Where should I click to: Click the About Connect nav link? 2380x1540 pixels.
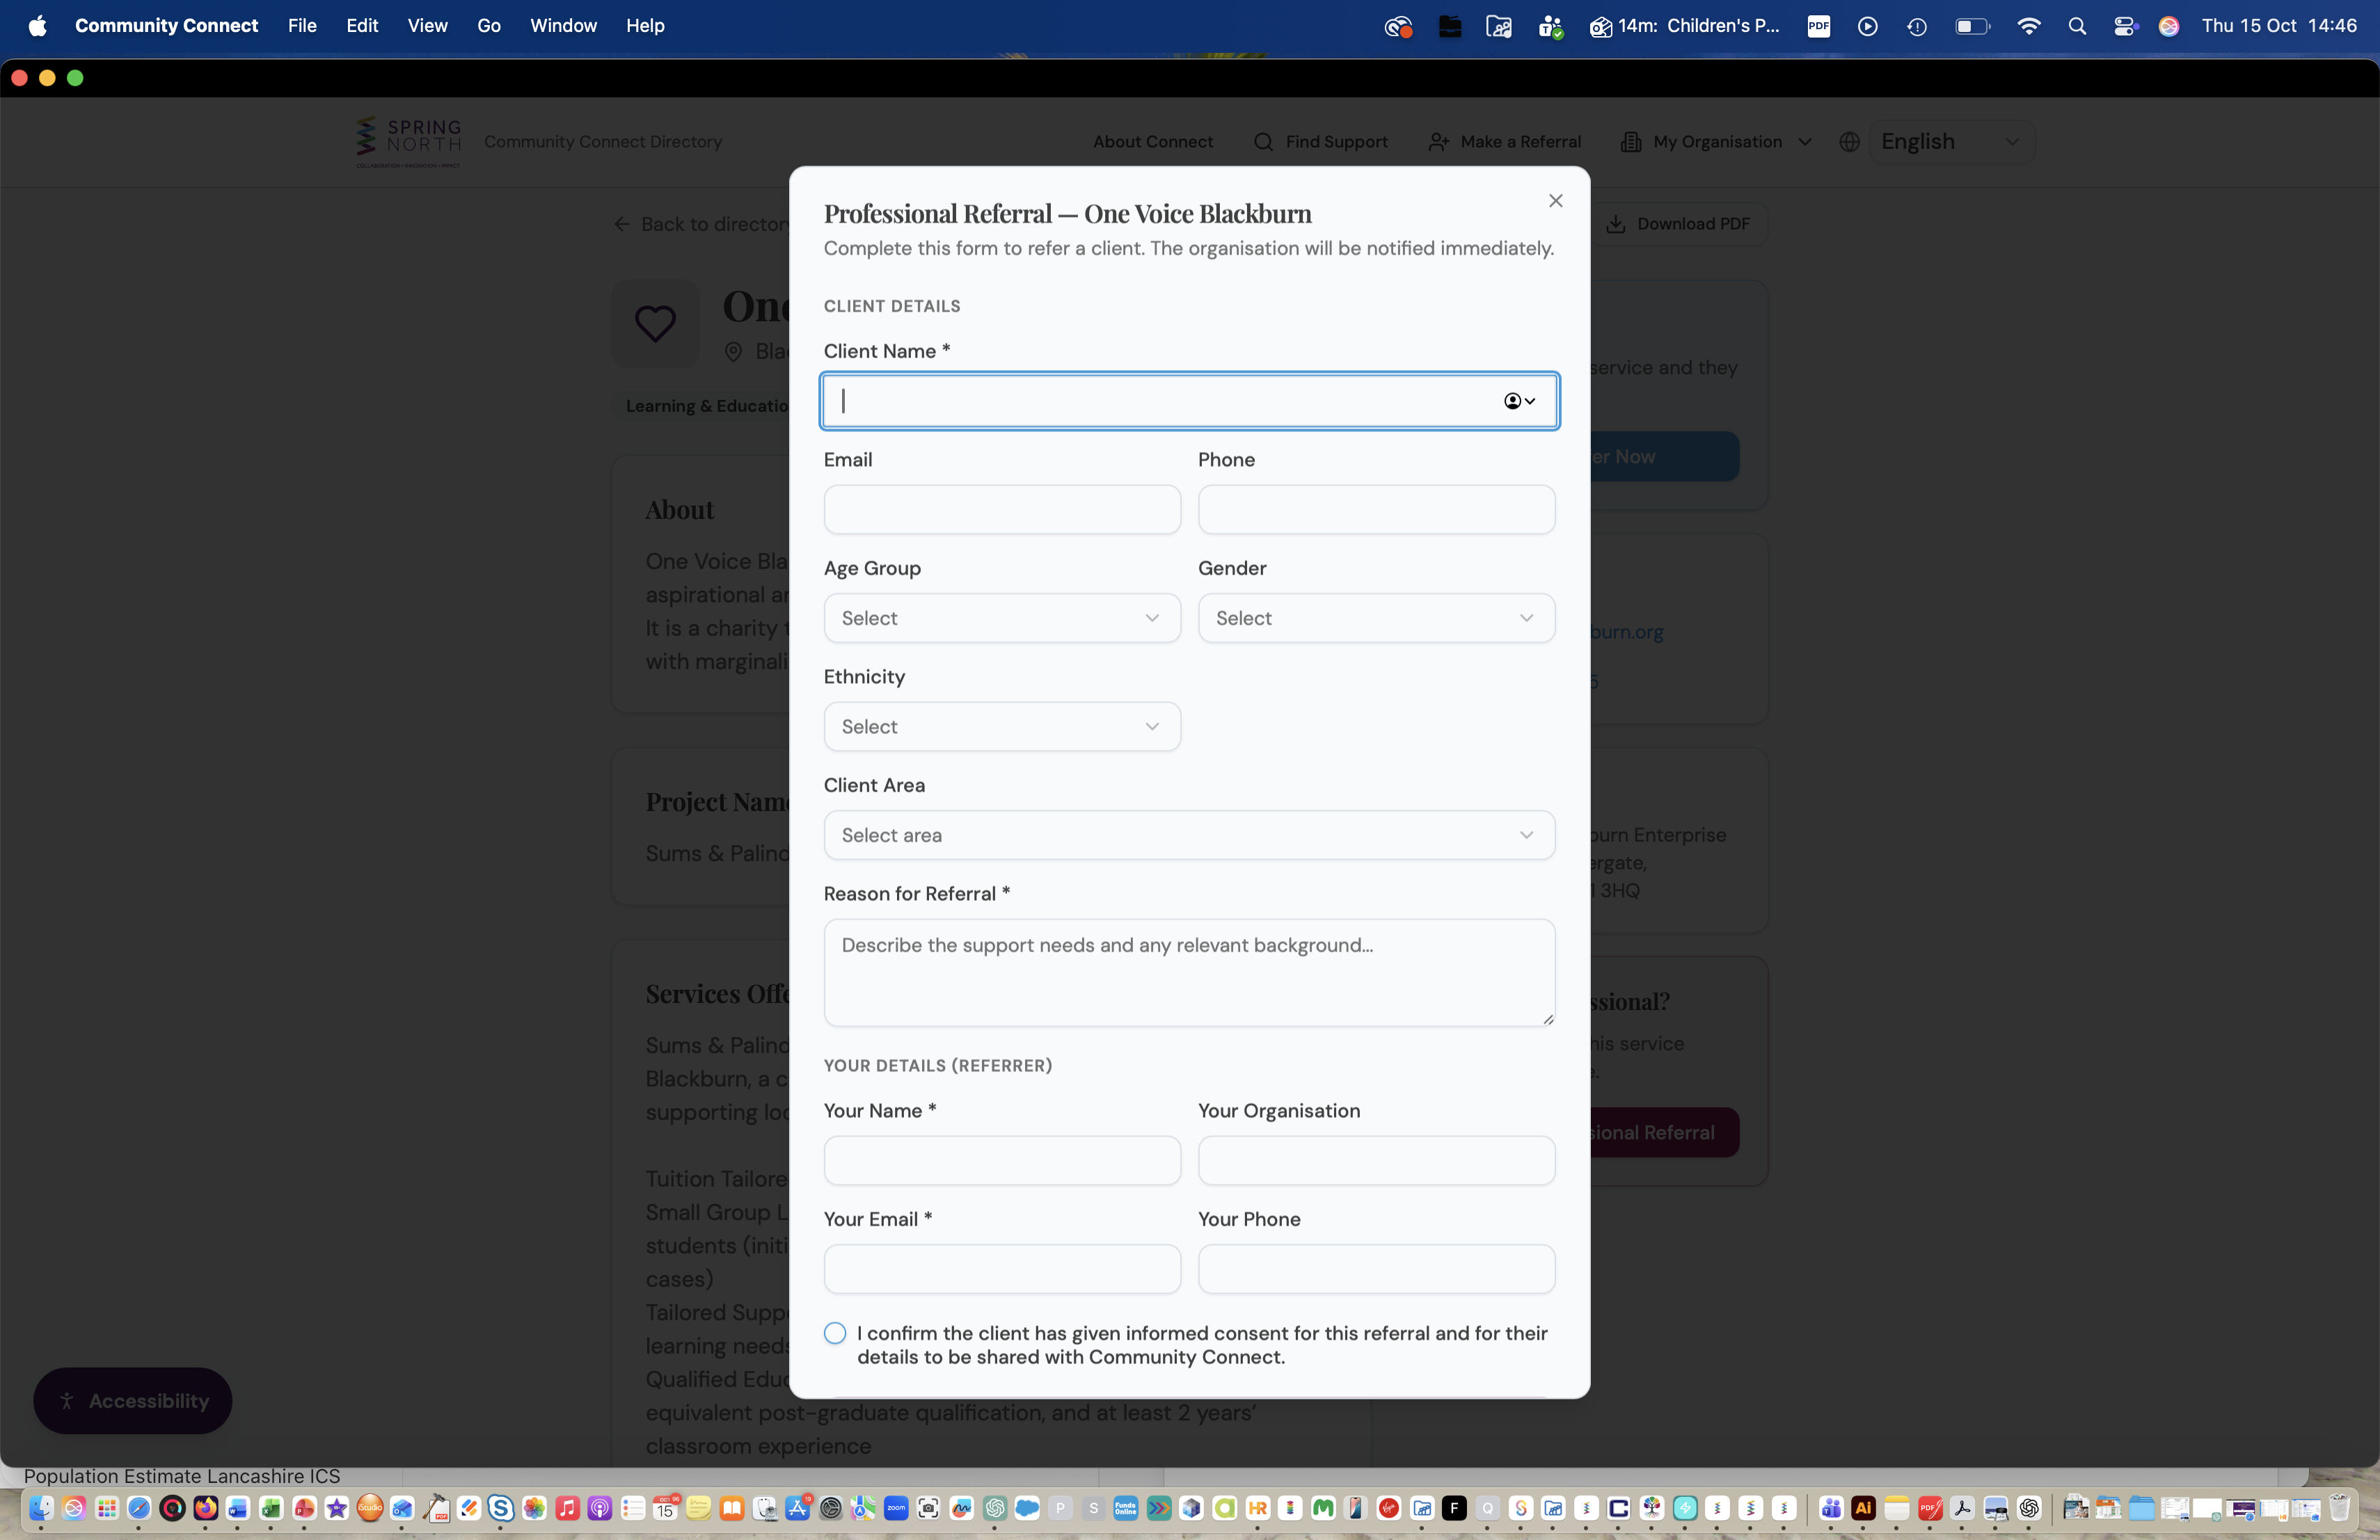click(1152, 142)
